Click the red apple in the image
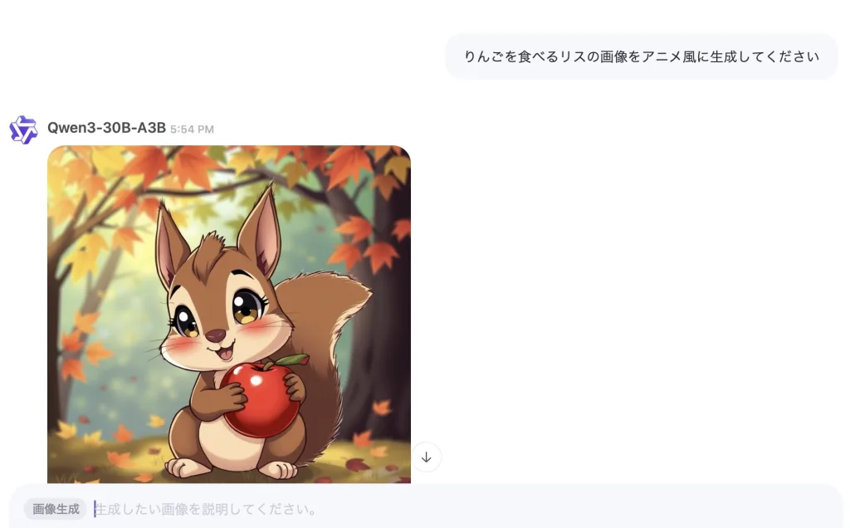The width and height of the screenshot is (850, 528). [x=261, y=400]
